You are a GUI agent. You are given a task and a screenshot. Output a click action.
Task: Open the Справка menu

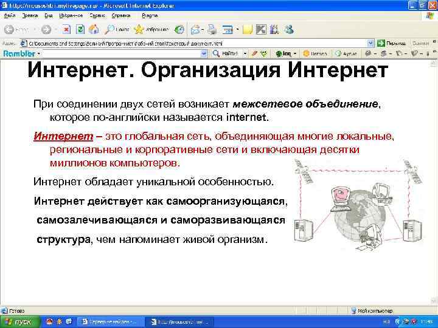tap(121, 16)
